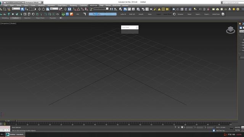Open the Curve Editor
244x137 pixels.
click(x=129, y=9)
